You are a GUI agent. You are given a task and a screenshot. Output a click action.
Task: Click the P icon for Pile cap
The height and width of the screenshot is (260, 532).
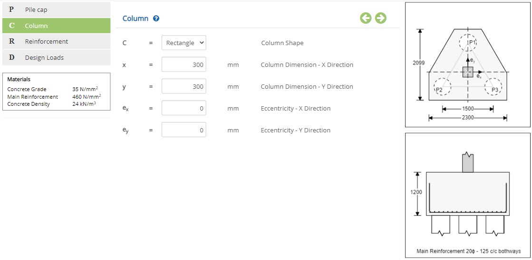click(x=11, y=9)
